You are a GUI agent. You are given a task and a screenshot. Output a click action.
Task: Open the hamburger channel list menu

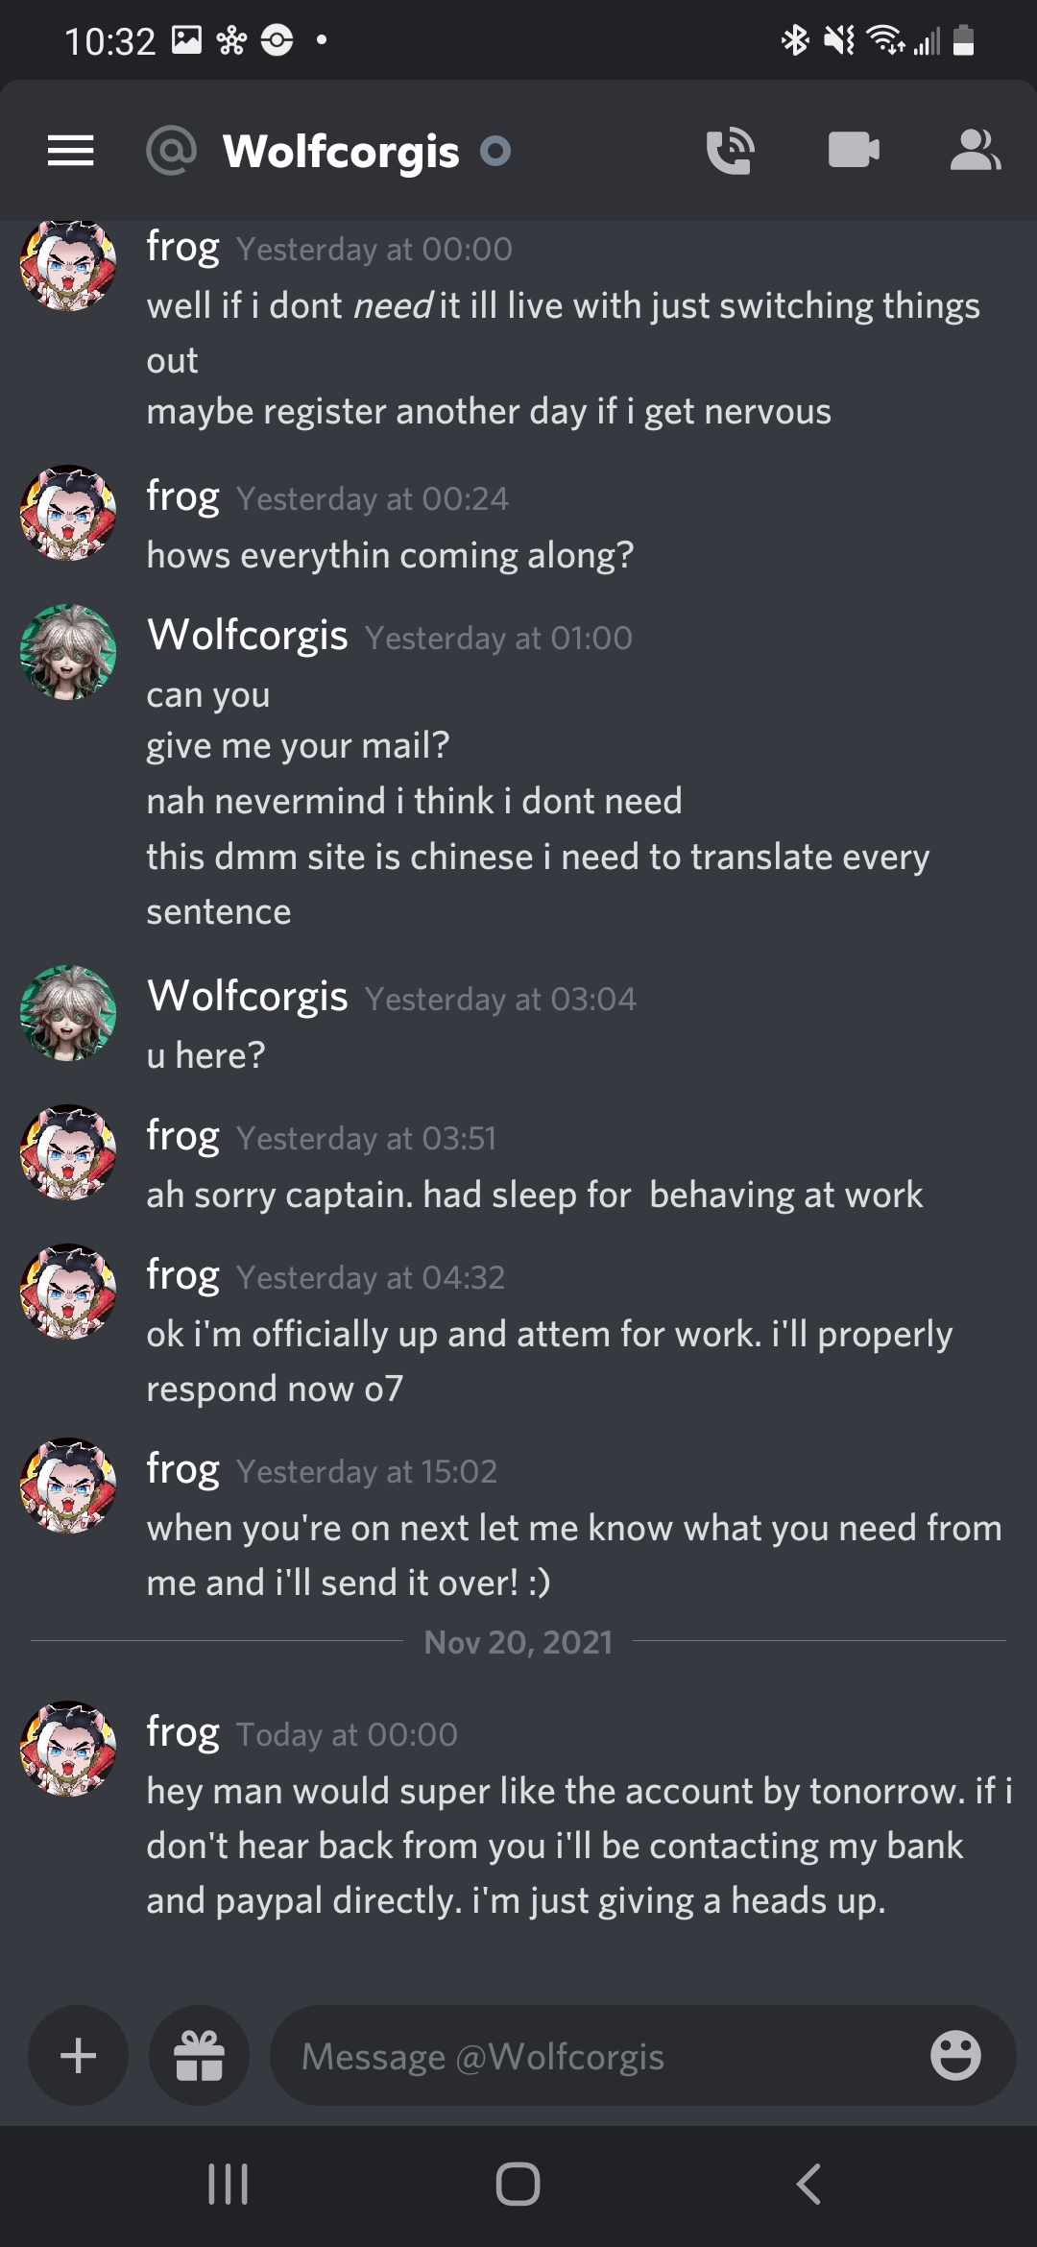71,151
